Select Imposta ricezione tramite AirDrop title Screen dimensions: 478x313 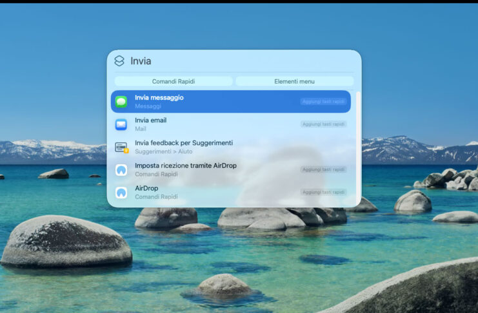pos(186,166)
